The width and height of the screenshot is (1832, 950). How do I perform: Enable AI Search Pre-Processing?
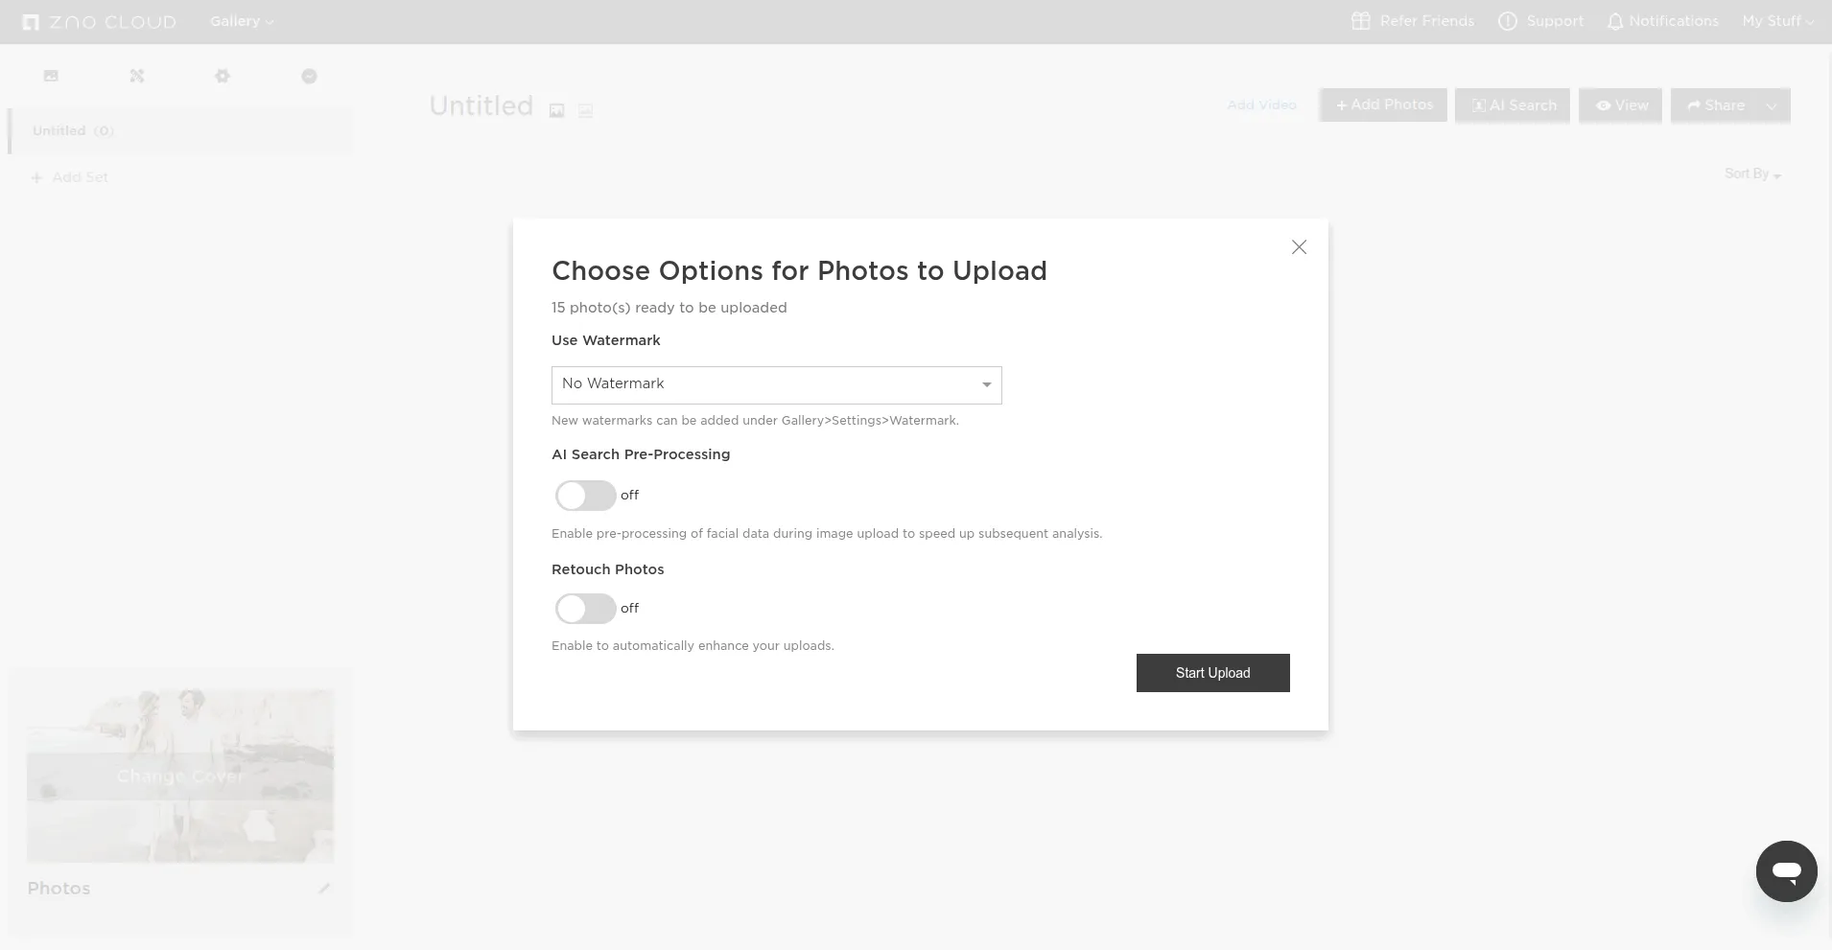point(585,496)
